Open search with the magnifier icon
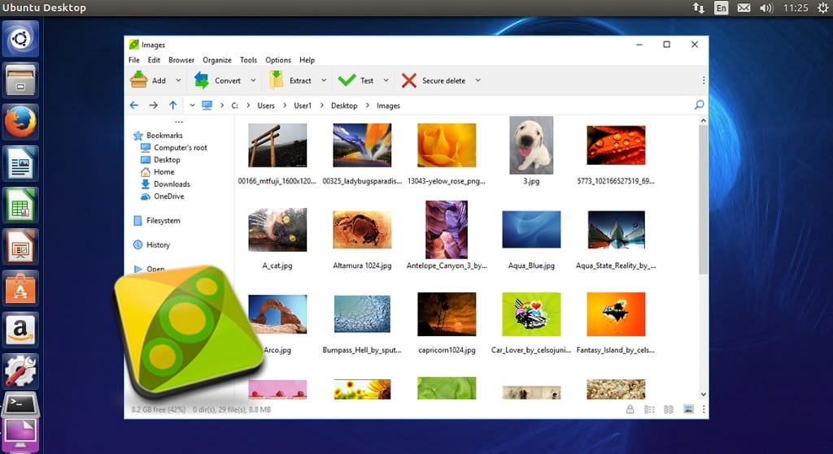The height and width of the screenshot is (454, 833). [699, 105]
